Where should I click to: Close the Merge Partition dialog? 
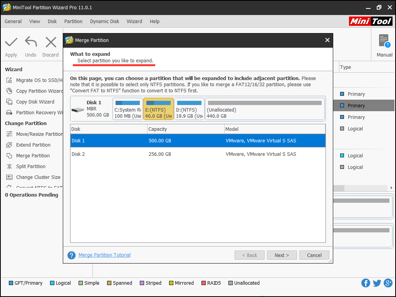coord(327,40)
